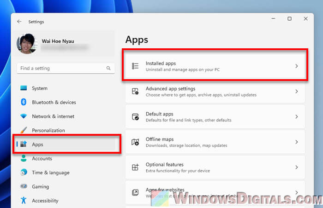The width and height of the screenshot is (323, 208).
Task: Click the Default apps icon
Action: point(135,116)
